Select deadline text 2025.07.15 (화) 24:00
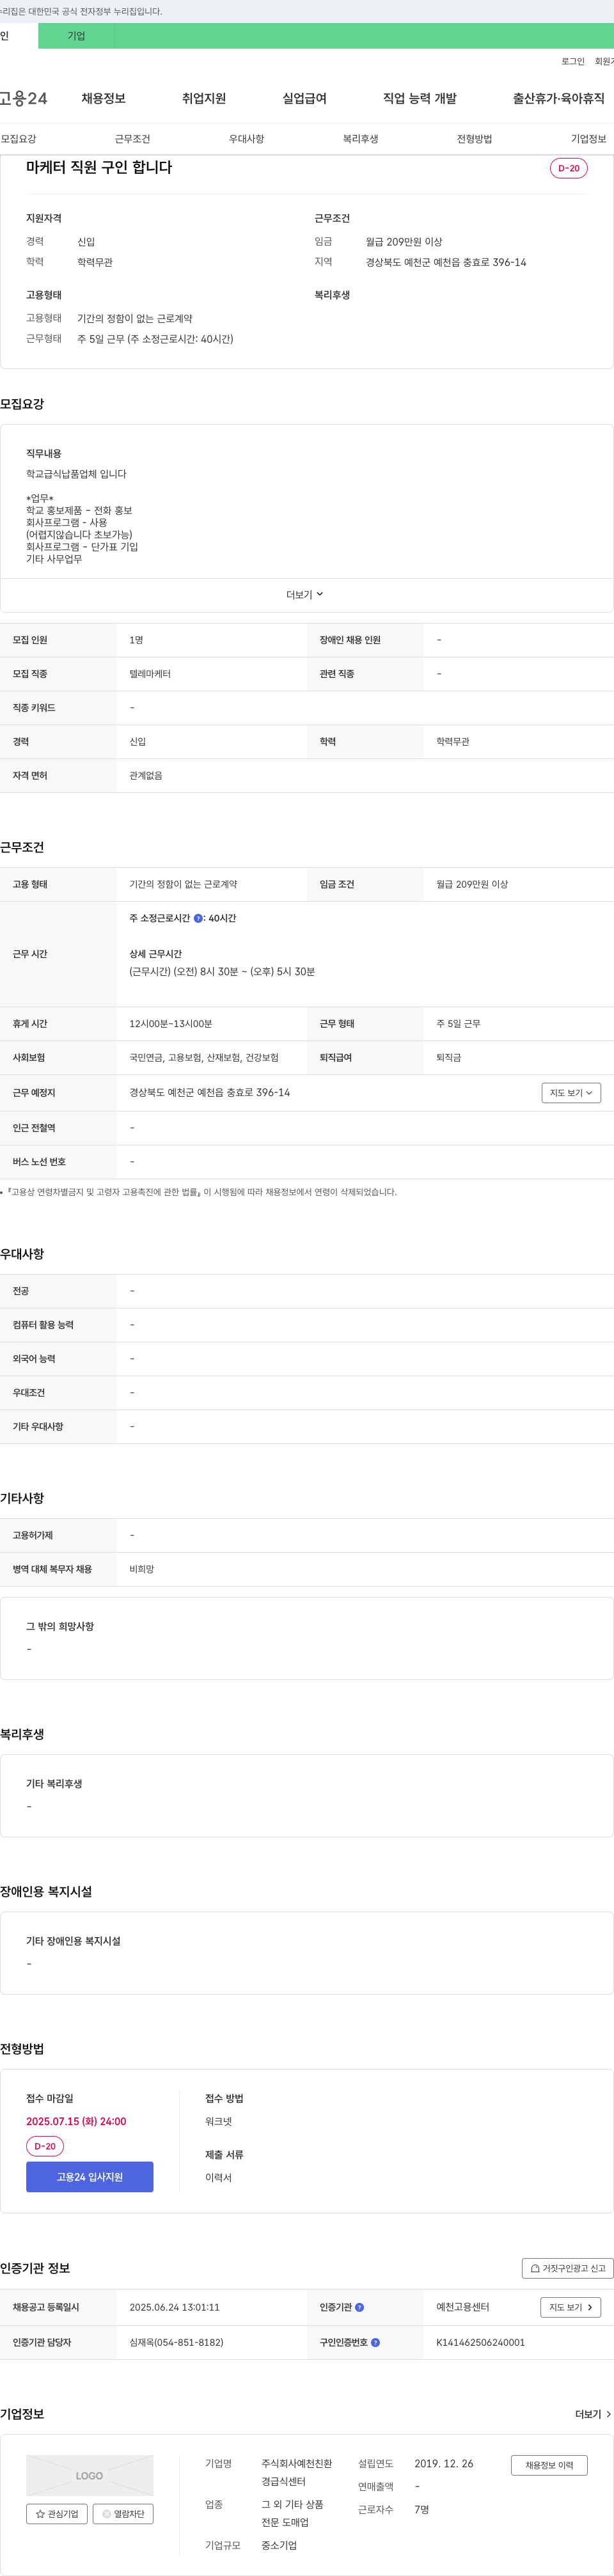The height and width of the screenshot is (2576, 614). pyautogui.click(x=76, y=2121)
